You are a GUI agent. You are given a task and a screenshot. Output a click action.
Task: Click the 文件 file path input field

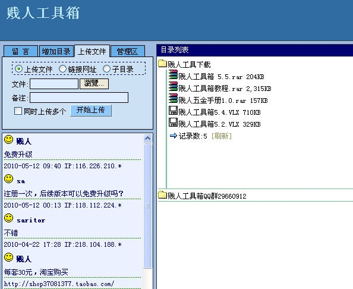54,84
